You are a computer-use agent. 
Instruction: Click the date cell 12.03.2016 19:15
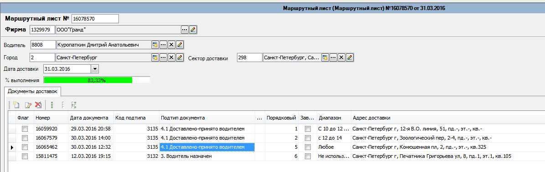click(x=91, y=156)
